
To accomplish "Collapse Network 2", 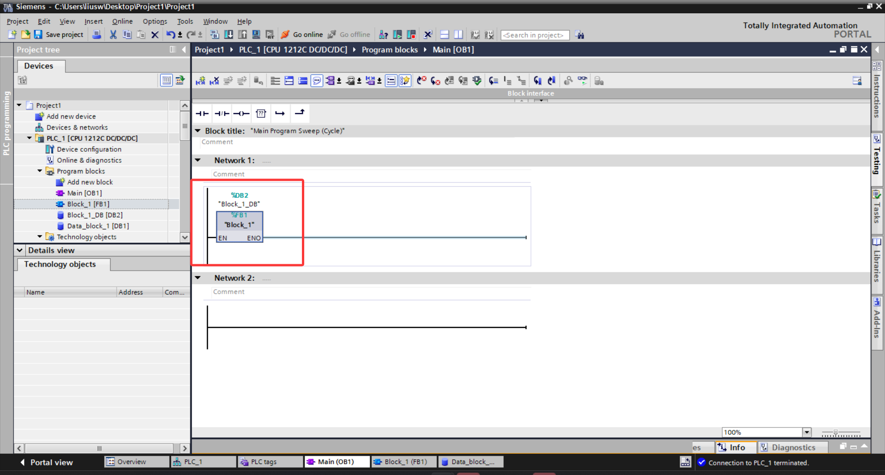I will click(198, 278).
